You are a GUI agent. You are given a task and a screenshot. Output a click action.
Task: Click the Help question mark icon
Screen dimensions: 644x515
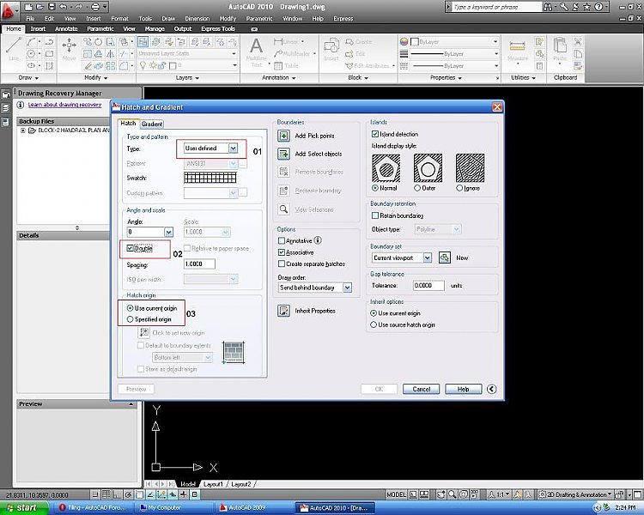click(598, 7)
